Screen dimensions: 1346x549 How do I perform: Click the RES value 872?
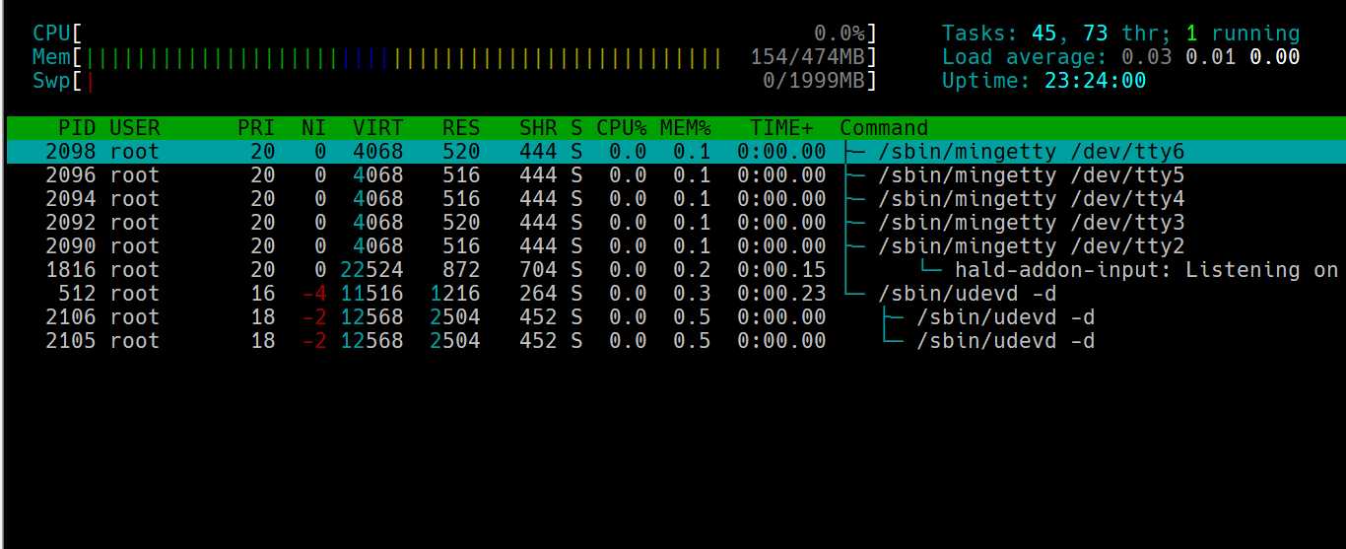pos(461,270)
